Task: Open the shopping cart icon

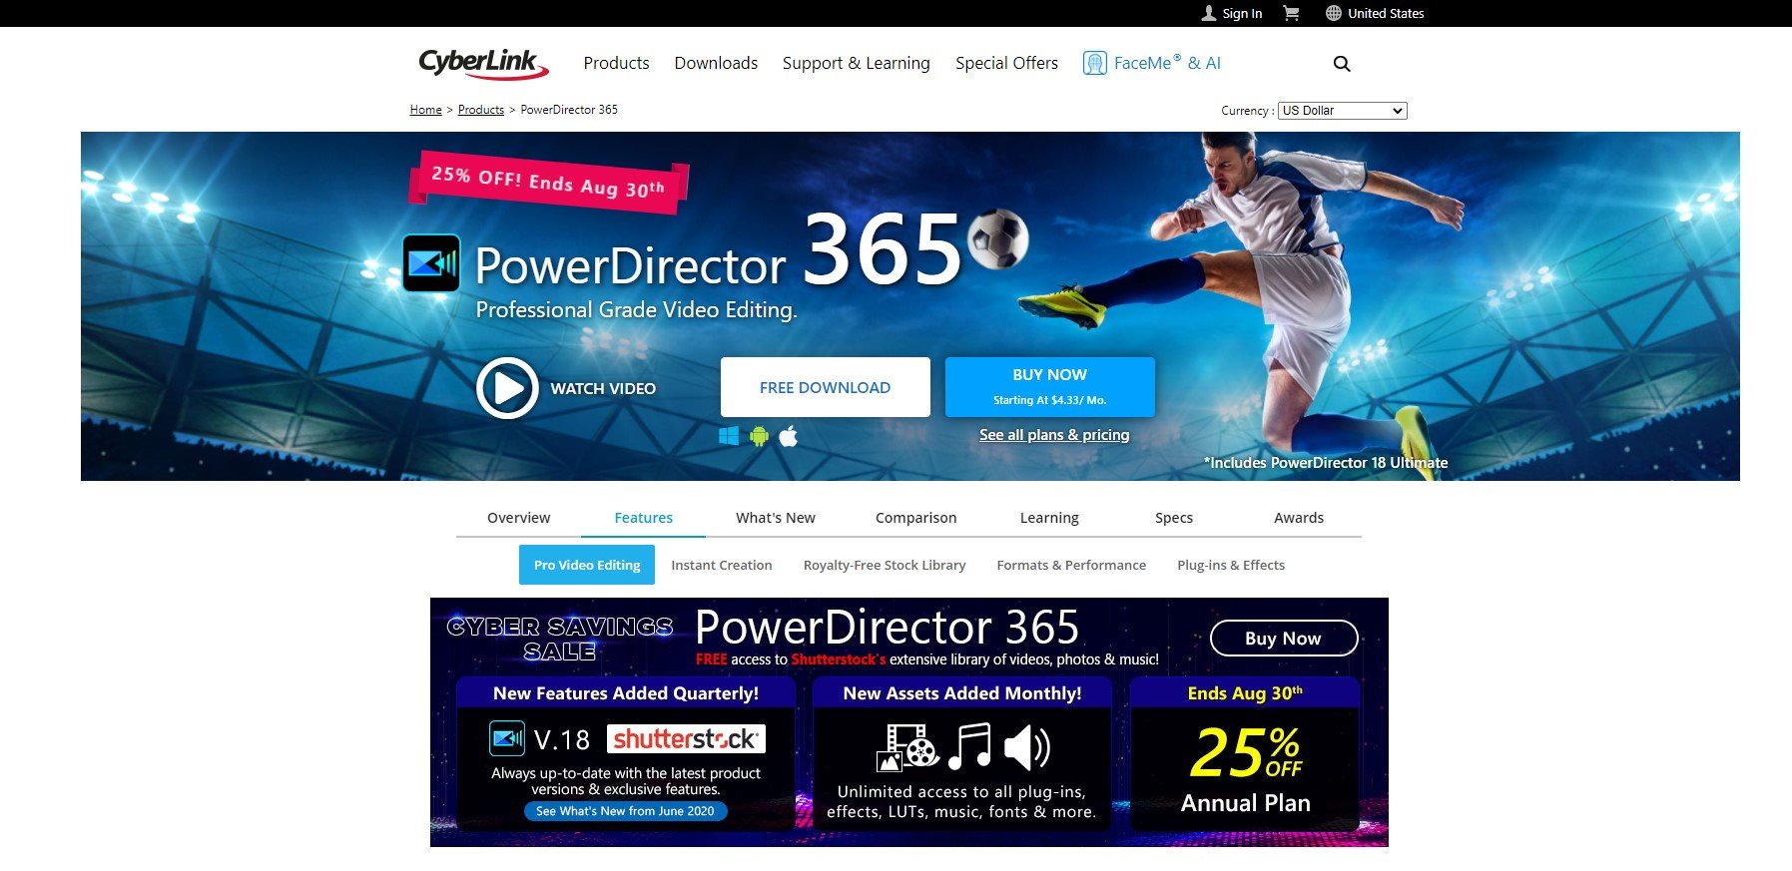Action: [x=1291, y=13]
